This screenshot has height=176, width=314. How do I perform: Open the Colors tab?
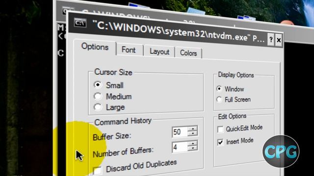[x=188, y=53]
